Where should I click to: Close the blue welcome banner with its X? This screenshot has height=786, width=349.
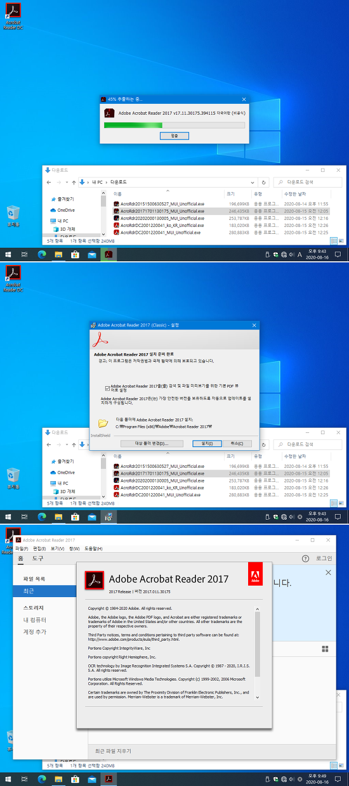coord(328,572)
